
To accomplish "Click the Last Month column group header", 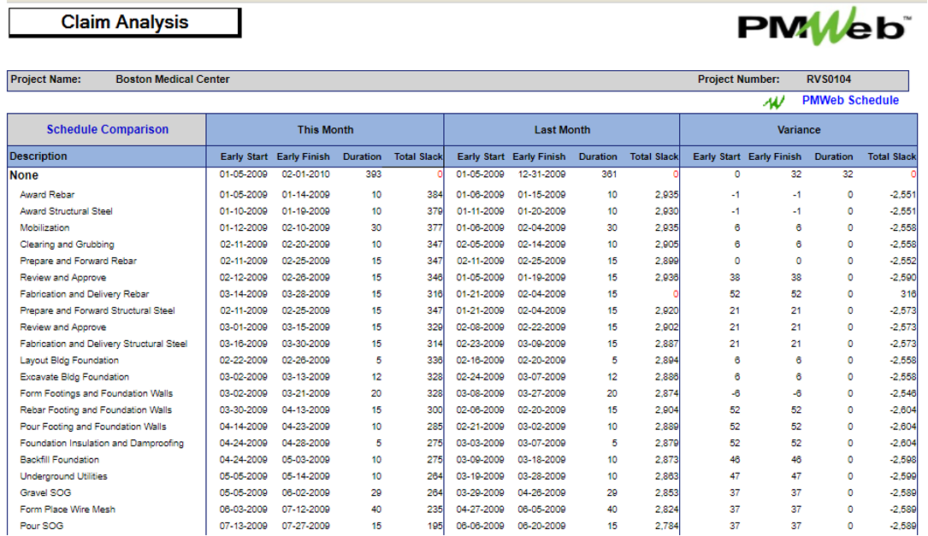I will click(x=562, y=130).
